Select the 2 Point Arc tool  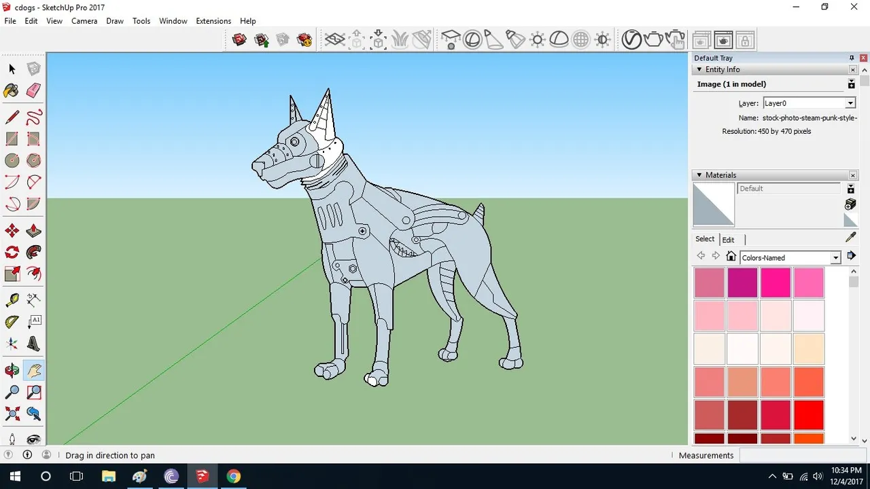click(33, 182)
